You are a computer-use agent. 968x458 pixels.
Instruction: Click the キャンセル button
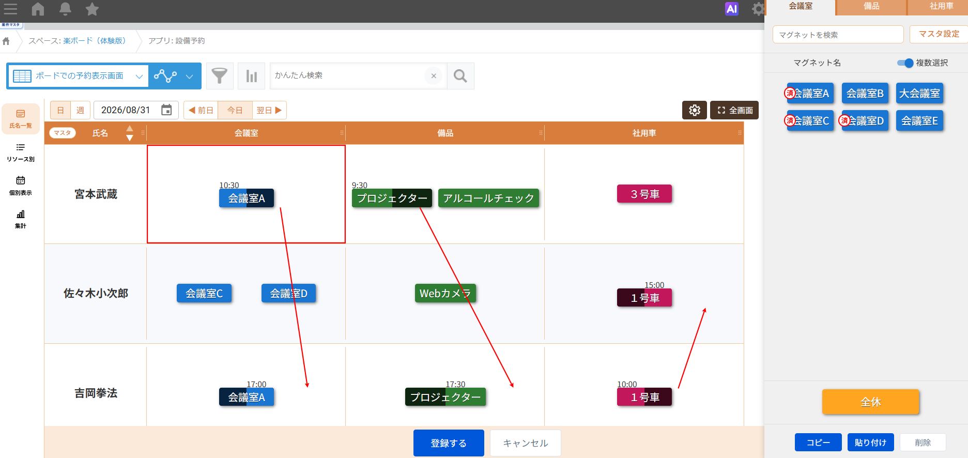[x=526, y=443]
